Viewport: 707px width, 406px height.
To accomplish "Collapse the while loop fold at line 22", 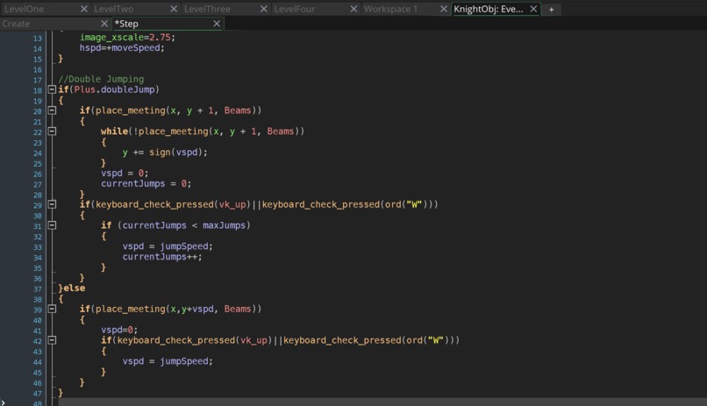I will click(52, 132).
